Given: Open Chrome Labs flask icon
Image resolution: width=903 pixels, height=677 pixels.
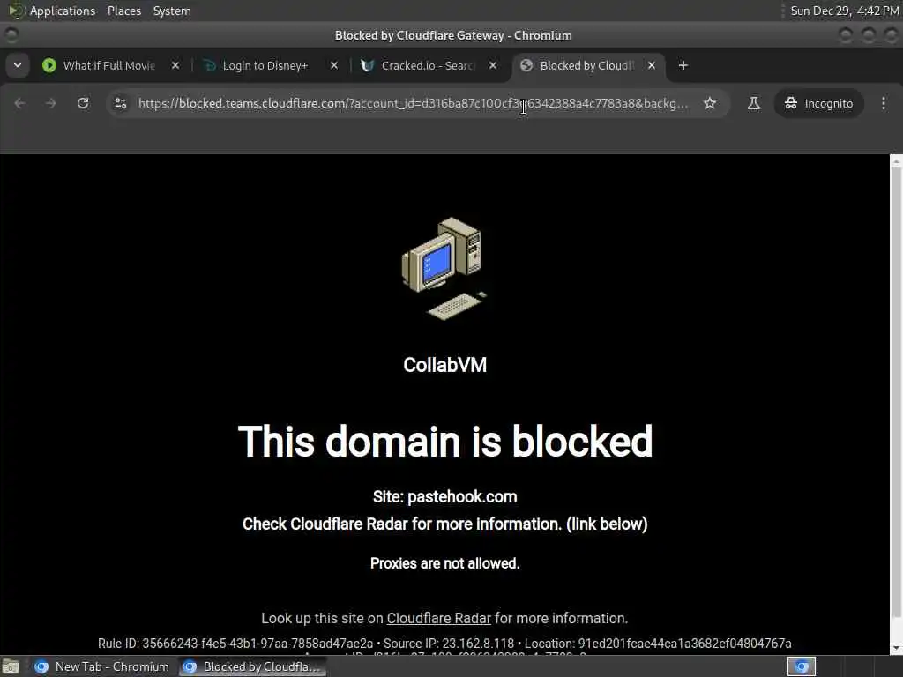Looking at the screenshot, I should coord(753,103).
